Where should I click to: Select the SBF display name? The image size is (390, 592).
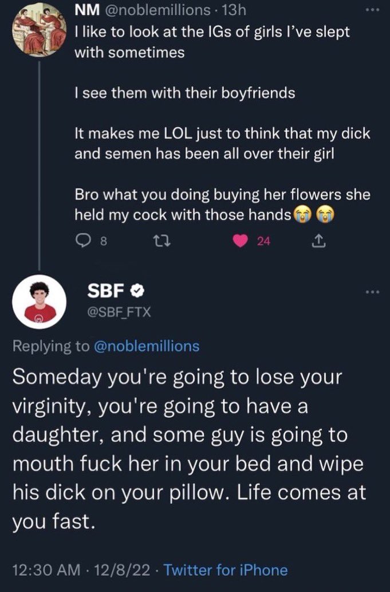click(x=106, y=291)
